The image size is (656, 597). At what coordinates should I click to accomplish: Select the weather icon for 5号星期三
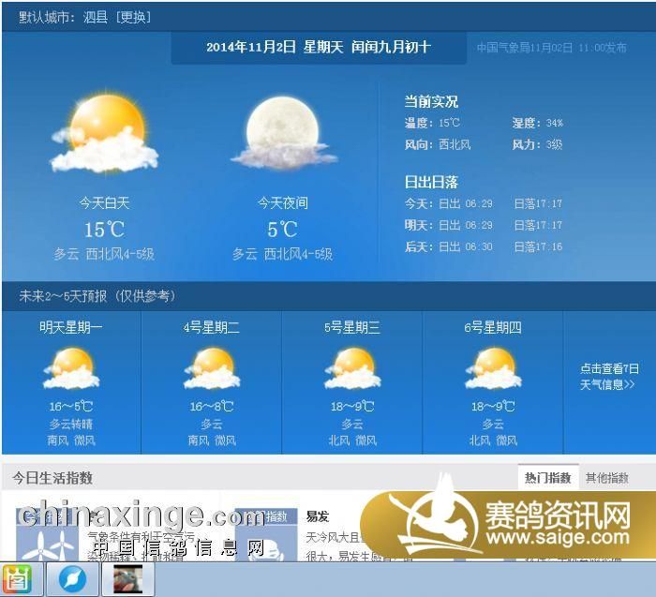tap(352, 368)
